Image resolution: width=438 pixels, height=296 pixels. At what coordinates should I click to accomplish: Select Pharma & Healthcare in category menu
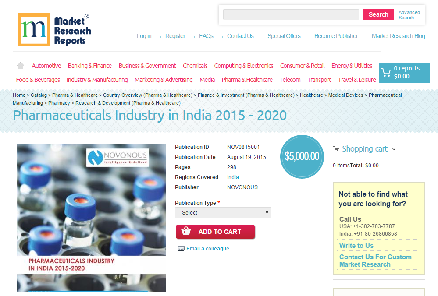click(x=247, y=80)
